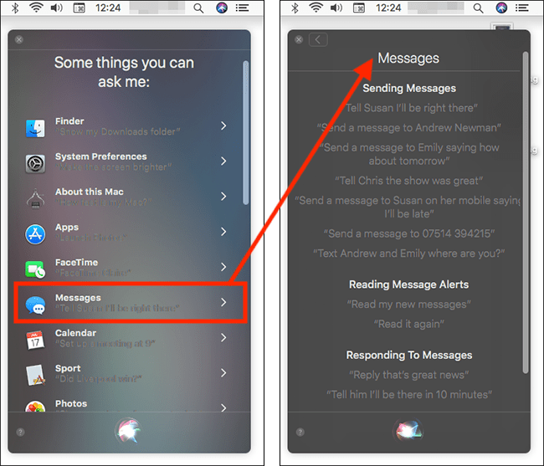The width and height of the screenshot is (544, 466).
Task: Open Spotlight search in left menu bar
Action: [198, 8]
